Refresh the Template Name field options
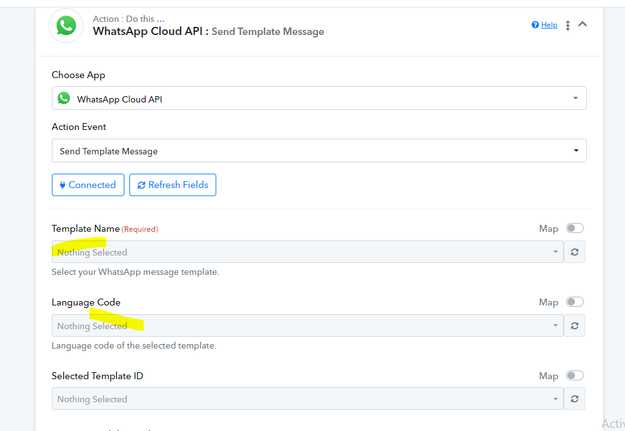The height and width of the screenshot is (431, 625). point(574,252)
